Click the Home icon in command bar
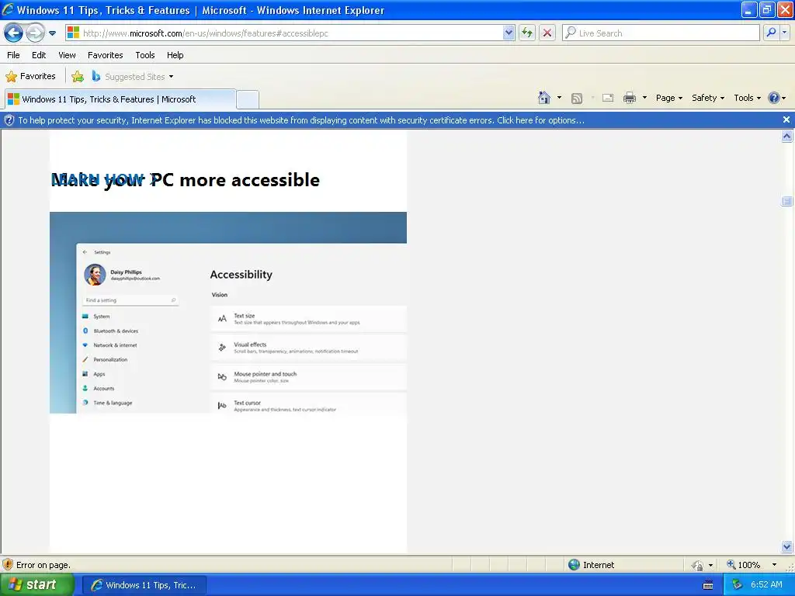795x596 pixels. coord(544,98)
